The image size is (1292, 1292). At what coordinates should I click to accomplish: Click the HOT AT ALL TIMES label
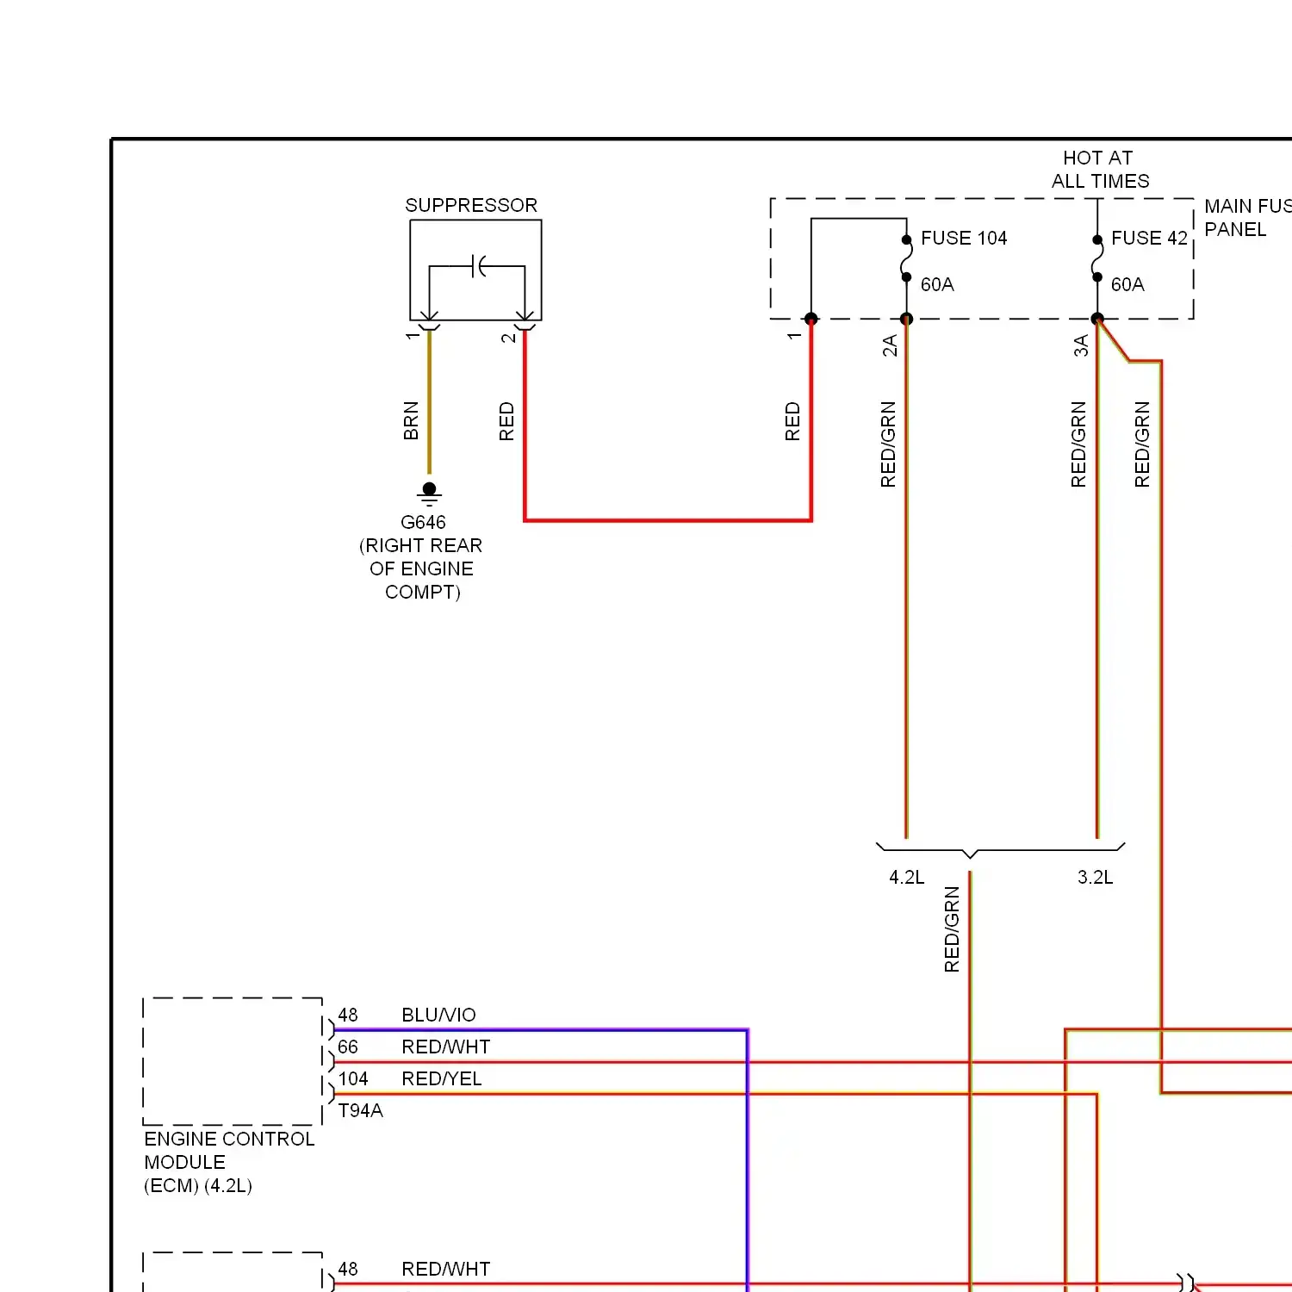(x=1100, y=169)
